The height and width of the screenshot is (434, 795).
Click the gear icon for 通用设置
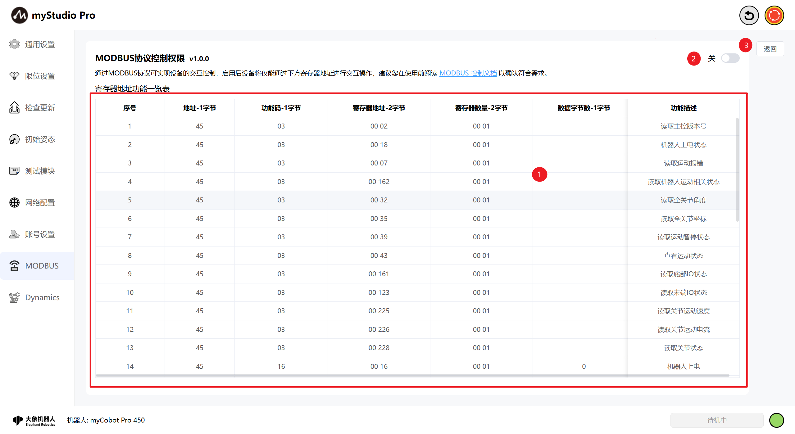(x=14, y=44)
